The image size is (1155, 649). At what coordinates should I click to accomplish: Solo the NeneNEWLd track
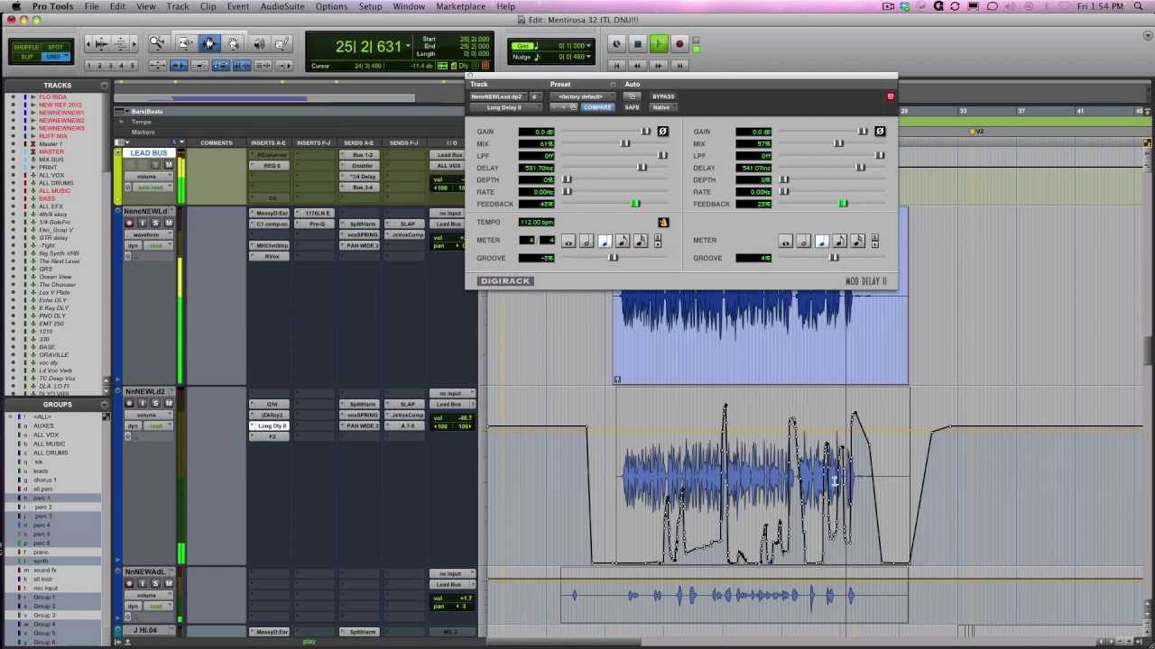click(x=155, y=223)
